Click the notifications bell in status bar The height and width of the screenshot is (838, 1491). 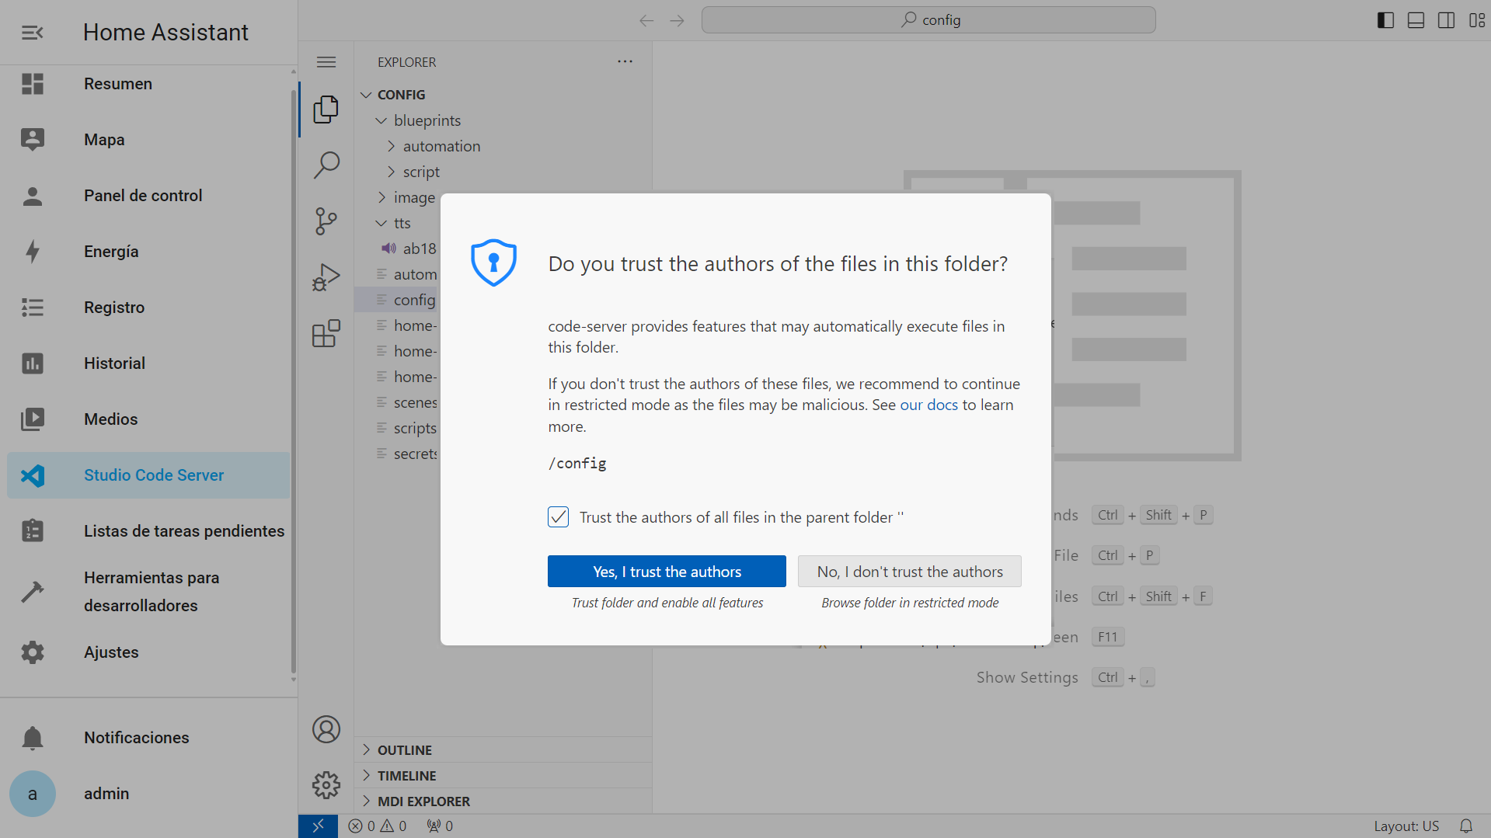[1465, 826]
